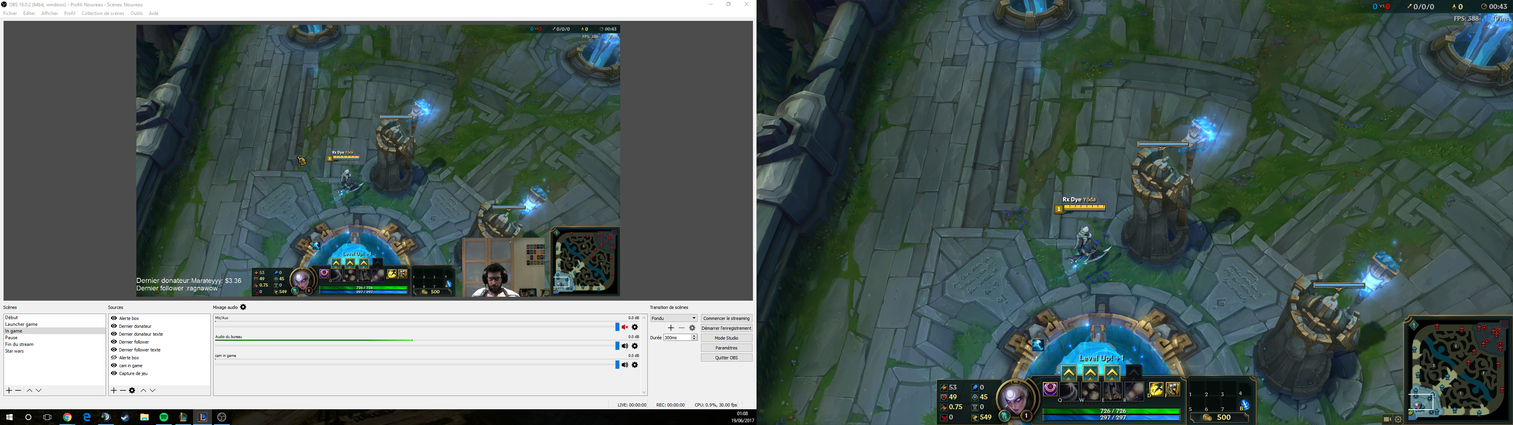
Task: Move the selected source up
Action: pos(143,390)
